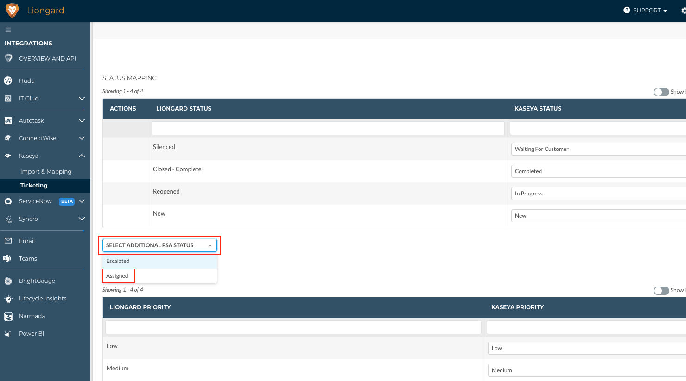Screen dimensions: 686x381
Task: Expand the ServiceNow submenu chevron
Action: (82, 201)
